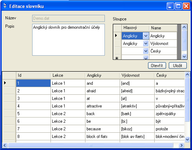
Task: Click the Výslovnost column header in main grid
Action: [x=137, y=75]
